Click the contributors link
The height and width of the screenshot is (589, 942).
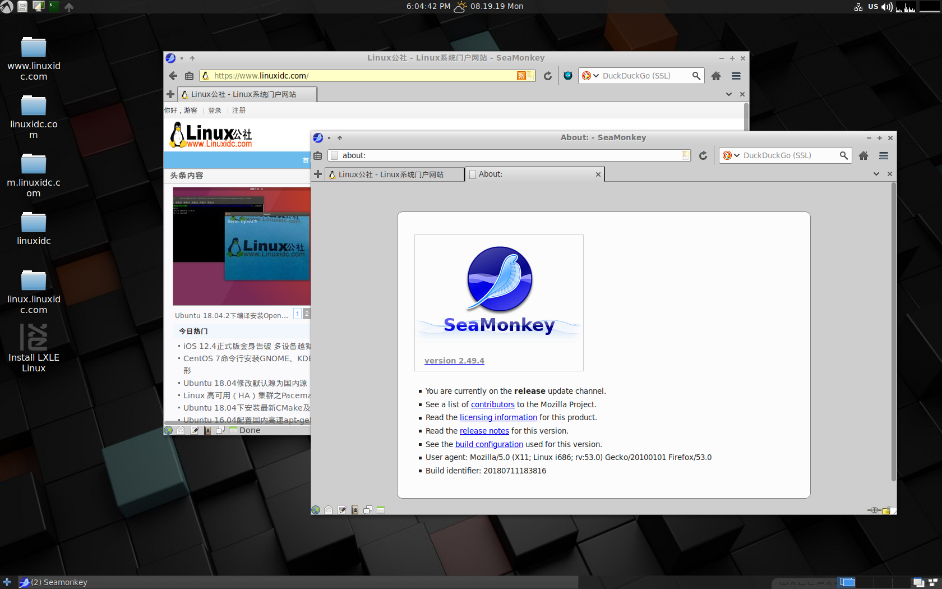tap(492, 404)
